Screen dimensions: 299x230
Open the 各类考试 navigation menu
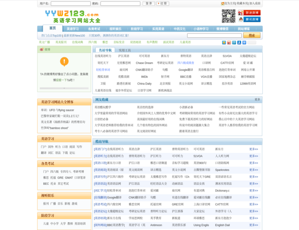point(94,29)
